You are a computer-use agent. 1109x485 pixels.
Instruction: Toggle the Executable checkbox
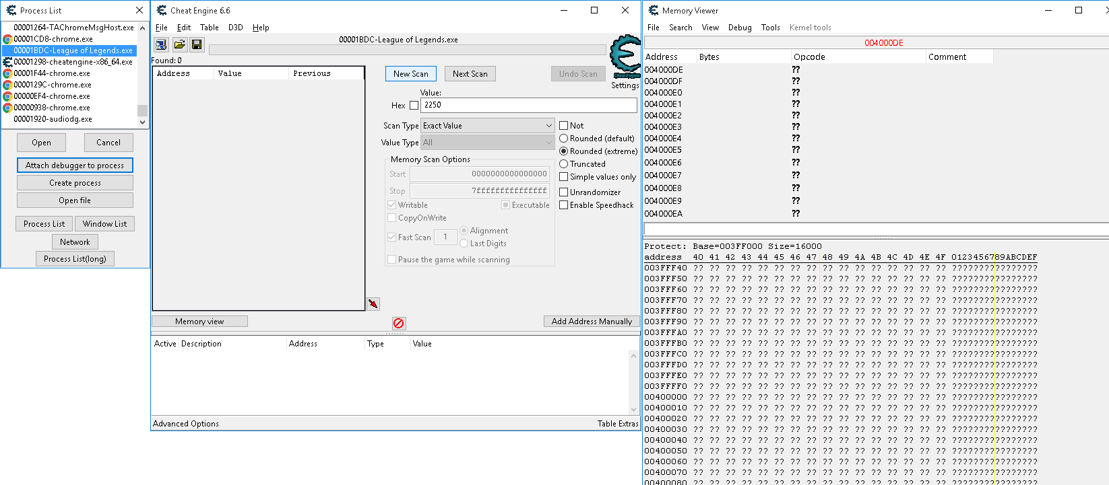coord(505,205)
